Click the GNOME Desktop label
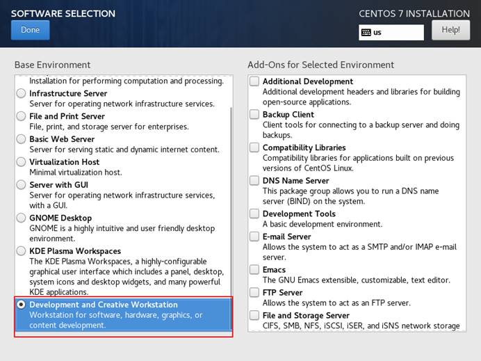Viewport: 481px width, 361px height. (60, 218)
